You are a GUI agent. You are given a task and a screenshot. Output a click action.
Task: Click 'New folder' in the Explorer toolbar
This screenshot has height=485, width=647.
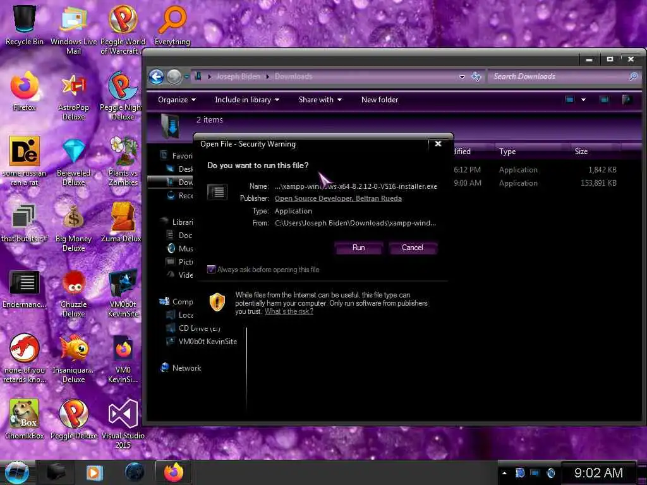point(380,100)
